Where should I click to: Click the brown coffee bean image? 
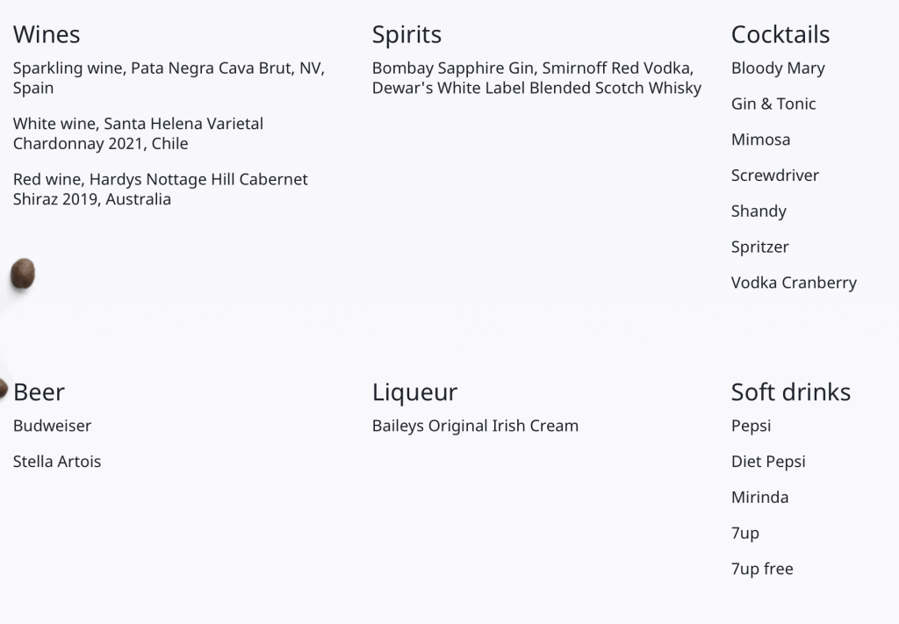coord(23,273)
